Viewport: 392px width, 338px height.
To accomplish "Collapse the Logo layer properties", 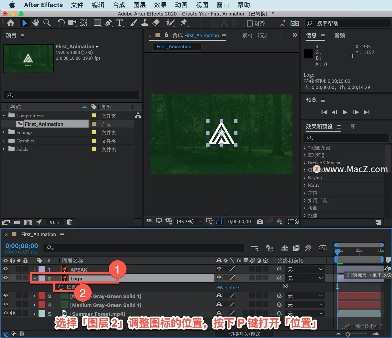I will pos(35,278).
